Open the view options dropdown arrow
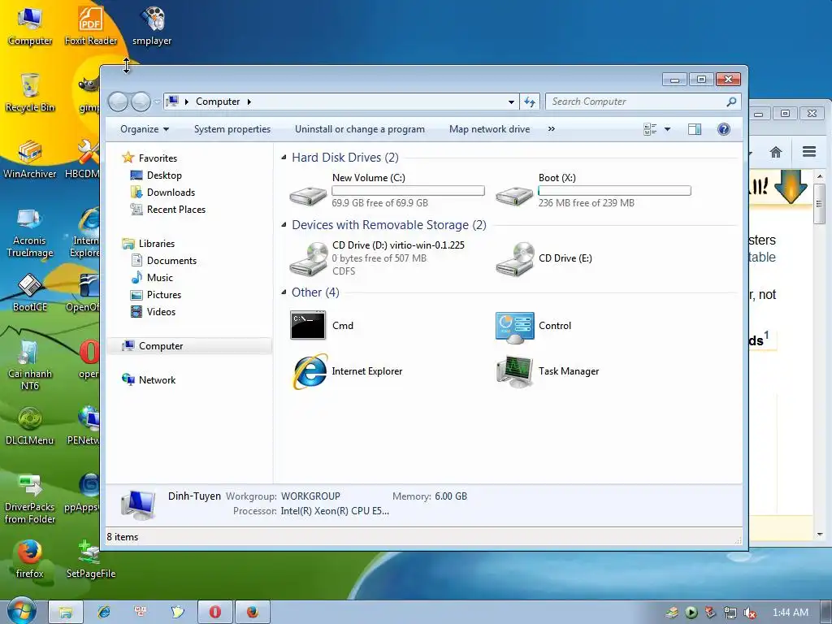Image resolution: width=832 pixels, height=624 pixels. pyautogui.click(x=668, y=129)
